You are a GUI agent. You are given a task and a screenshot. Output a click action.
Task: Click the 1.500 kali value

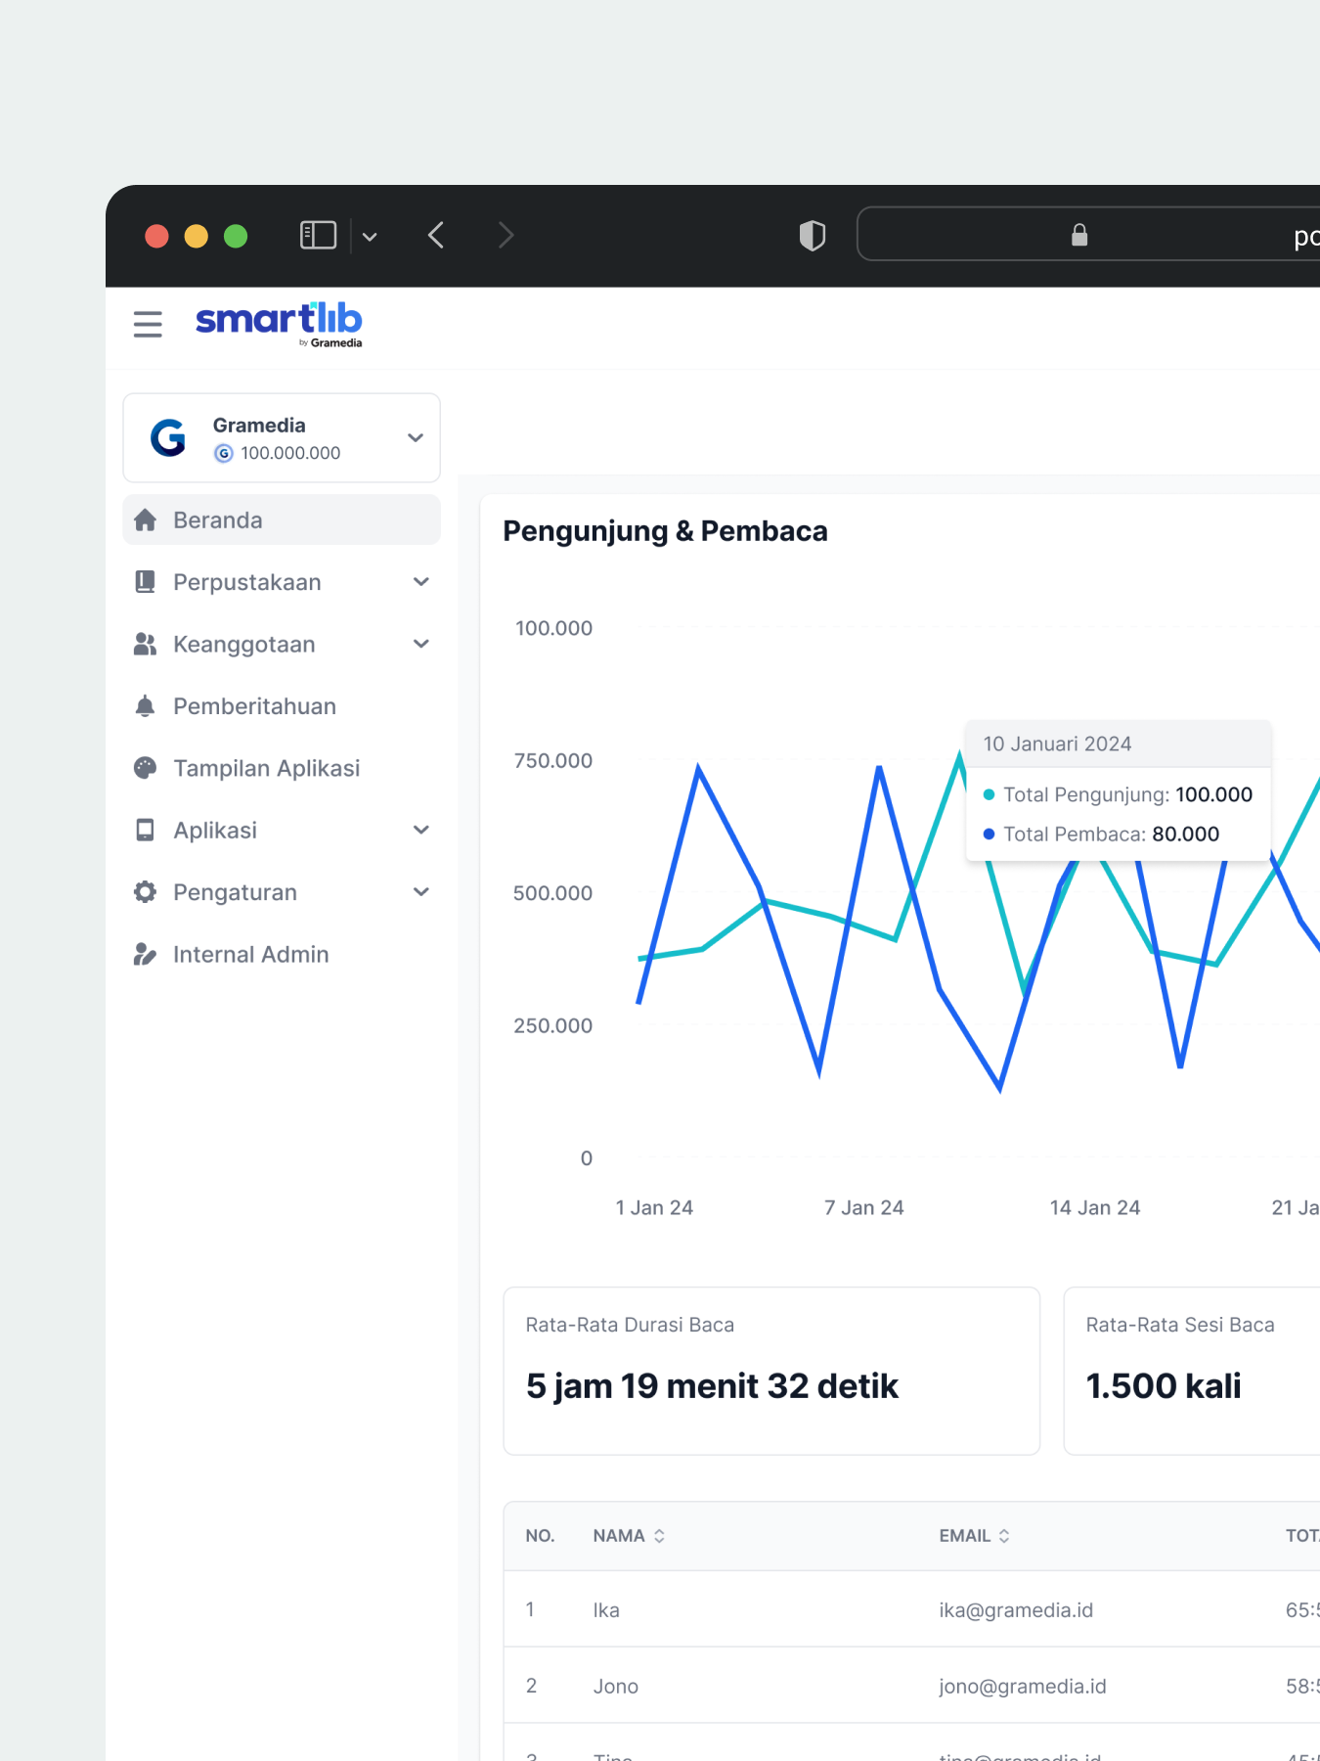(1164, 1386)
